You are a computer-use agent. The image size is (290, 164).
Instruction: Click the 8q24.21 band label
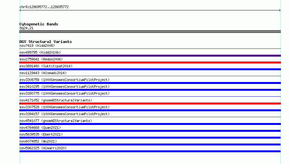pos(26,28)
